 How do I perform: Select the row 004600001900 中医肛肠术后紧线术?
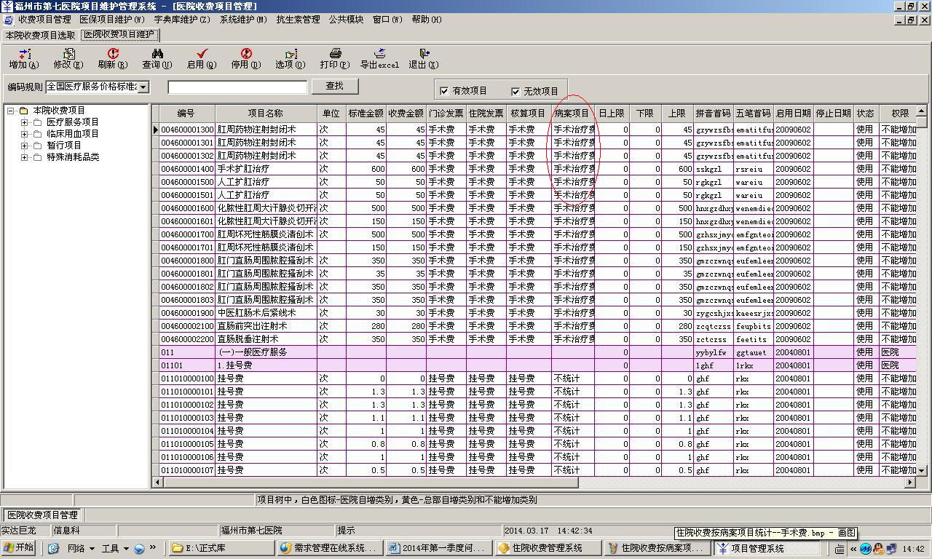[537, 313]
